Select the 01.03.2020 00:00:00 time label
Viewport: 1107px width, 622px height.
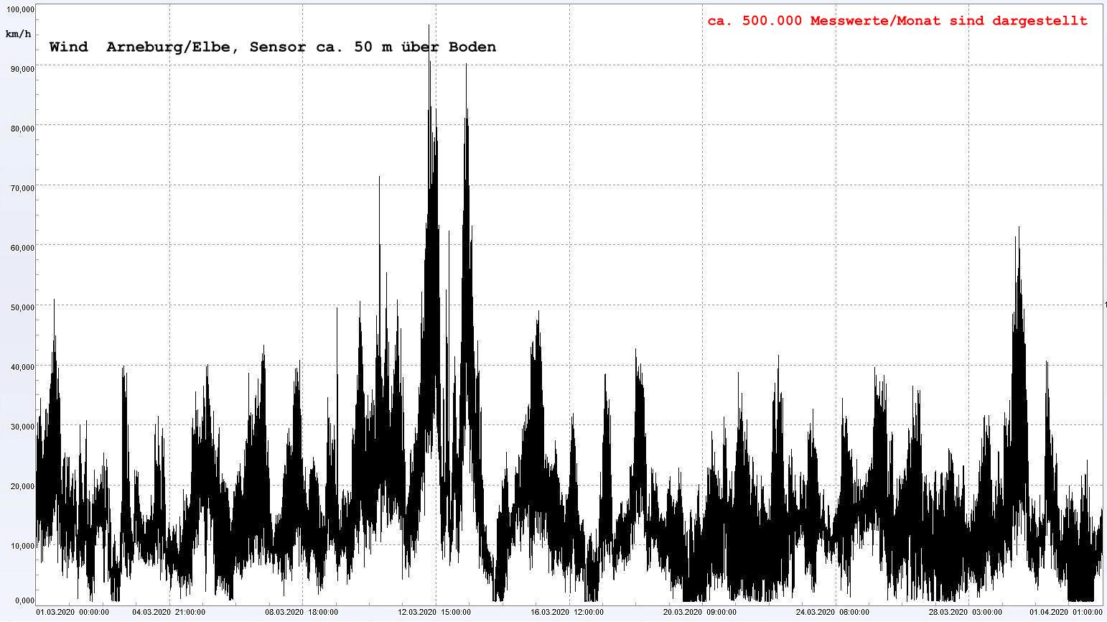coord(73,613)
